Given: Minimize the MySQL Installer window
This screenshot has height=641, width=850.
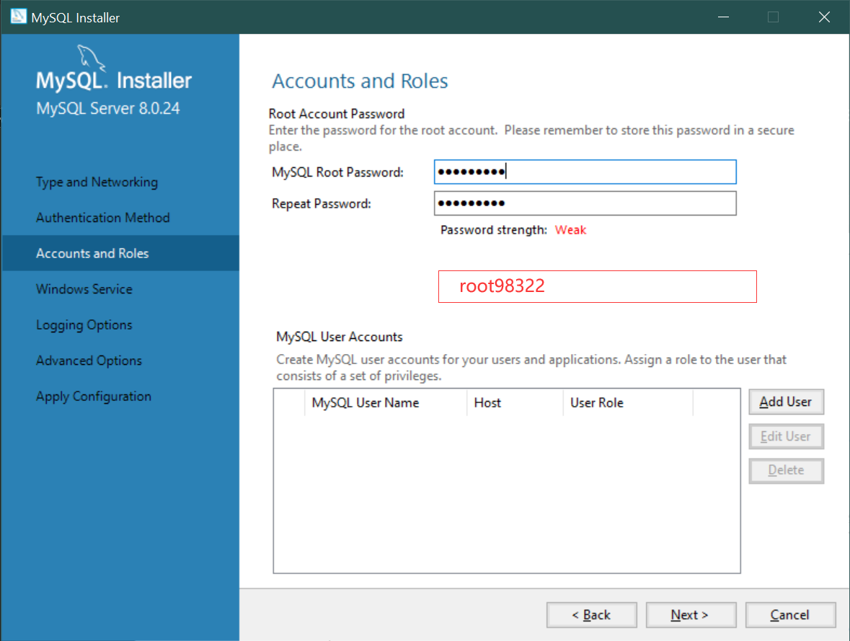Looking at the screenshot, I should click(723, 17).
